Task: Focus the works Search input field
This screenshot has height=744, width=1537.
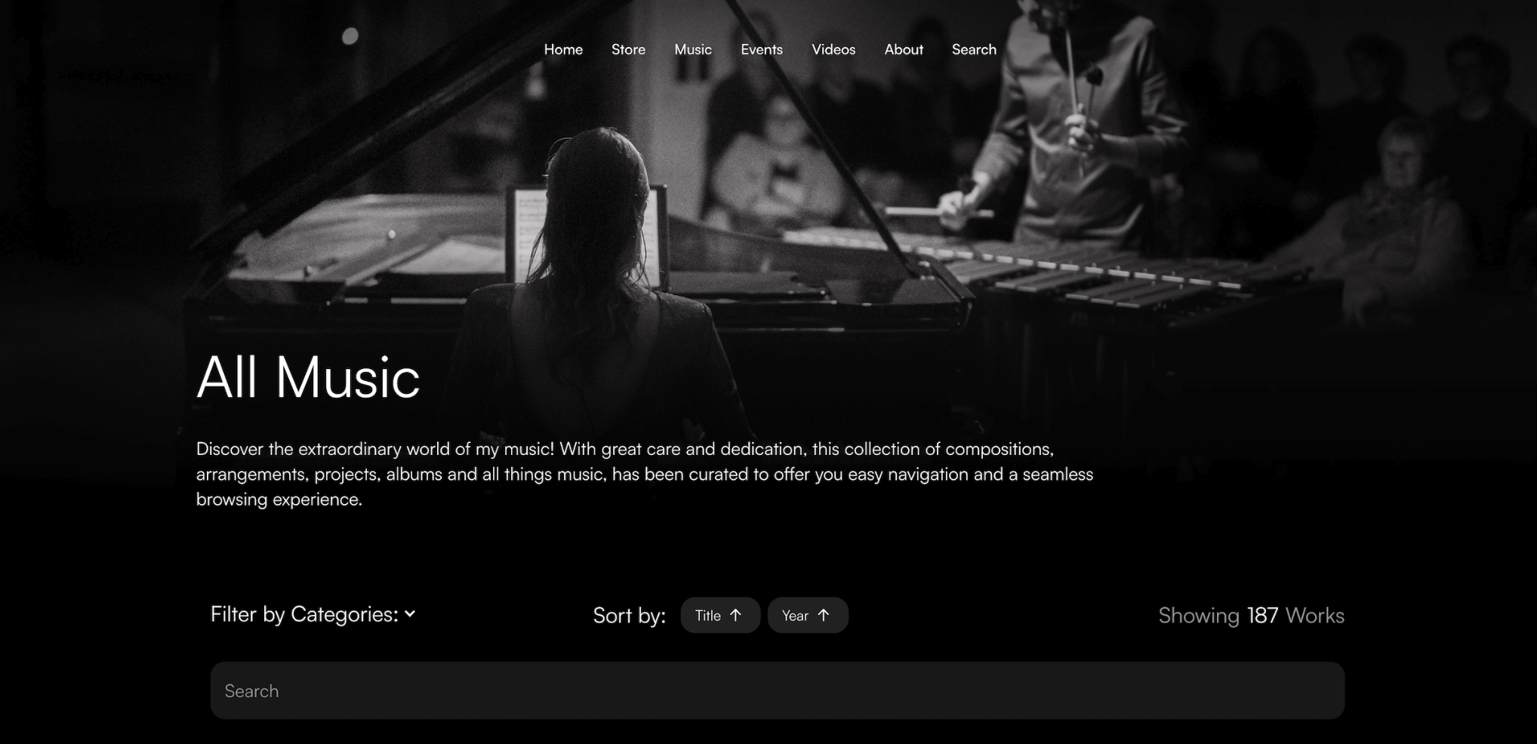Action: (777, 690)
